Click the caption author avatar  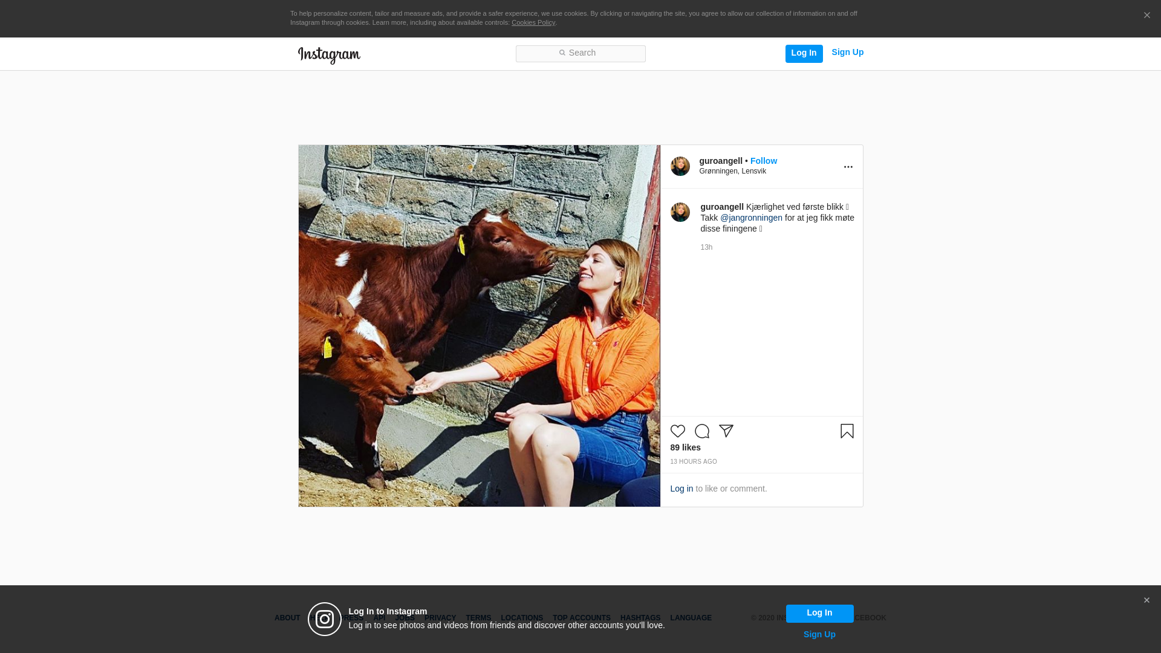680,212
